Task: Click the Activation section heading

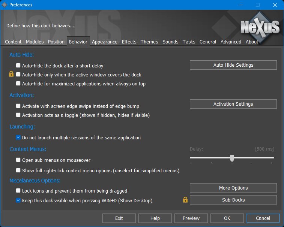Action: (21, 95)
